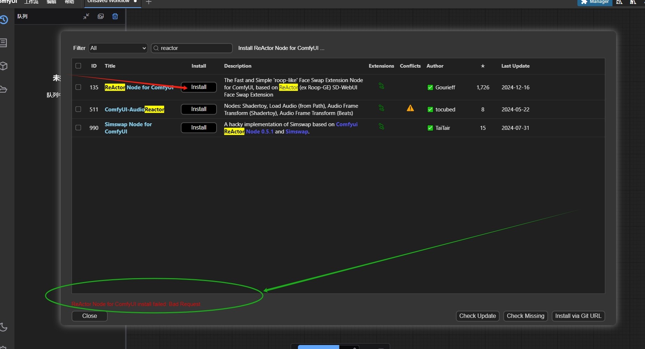This screenshot has width=645, height=349.
Task: Click the green check beside author tocubed
Action: point(430,110)
